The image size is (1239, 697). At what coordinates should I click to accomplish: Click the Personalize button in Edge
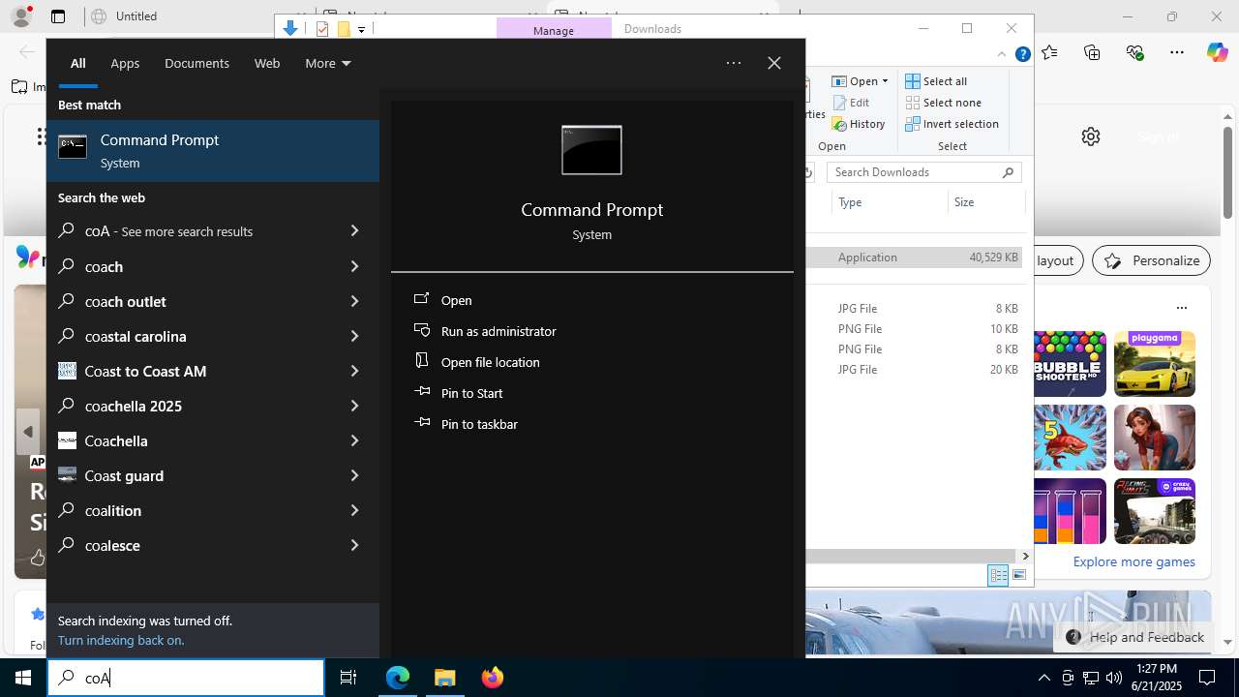(x=1152, y=260)
